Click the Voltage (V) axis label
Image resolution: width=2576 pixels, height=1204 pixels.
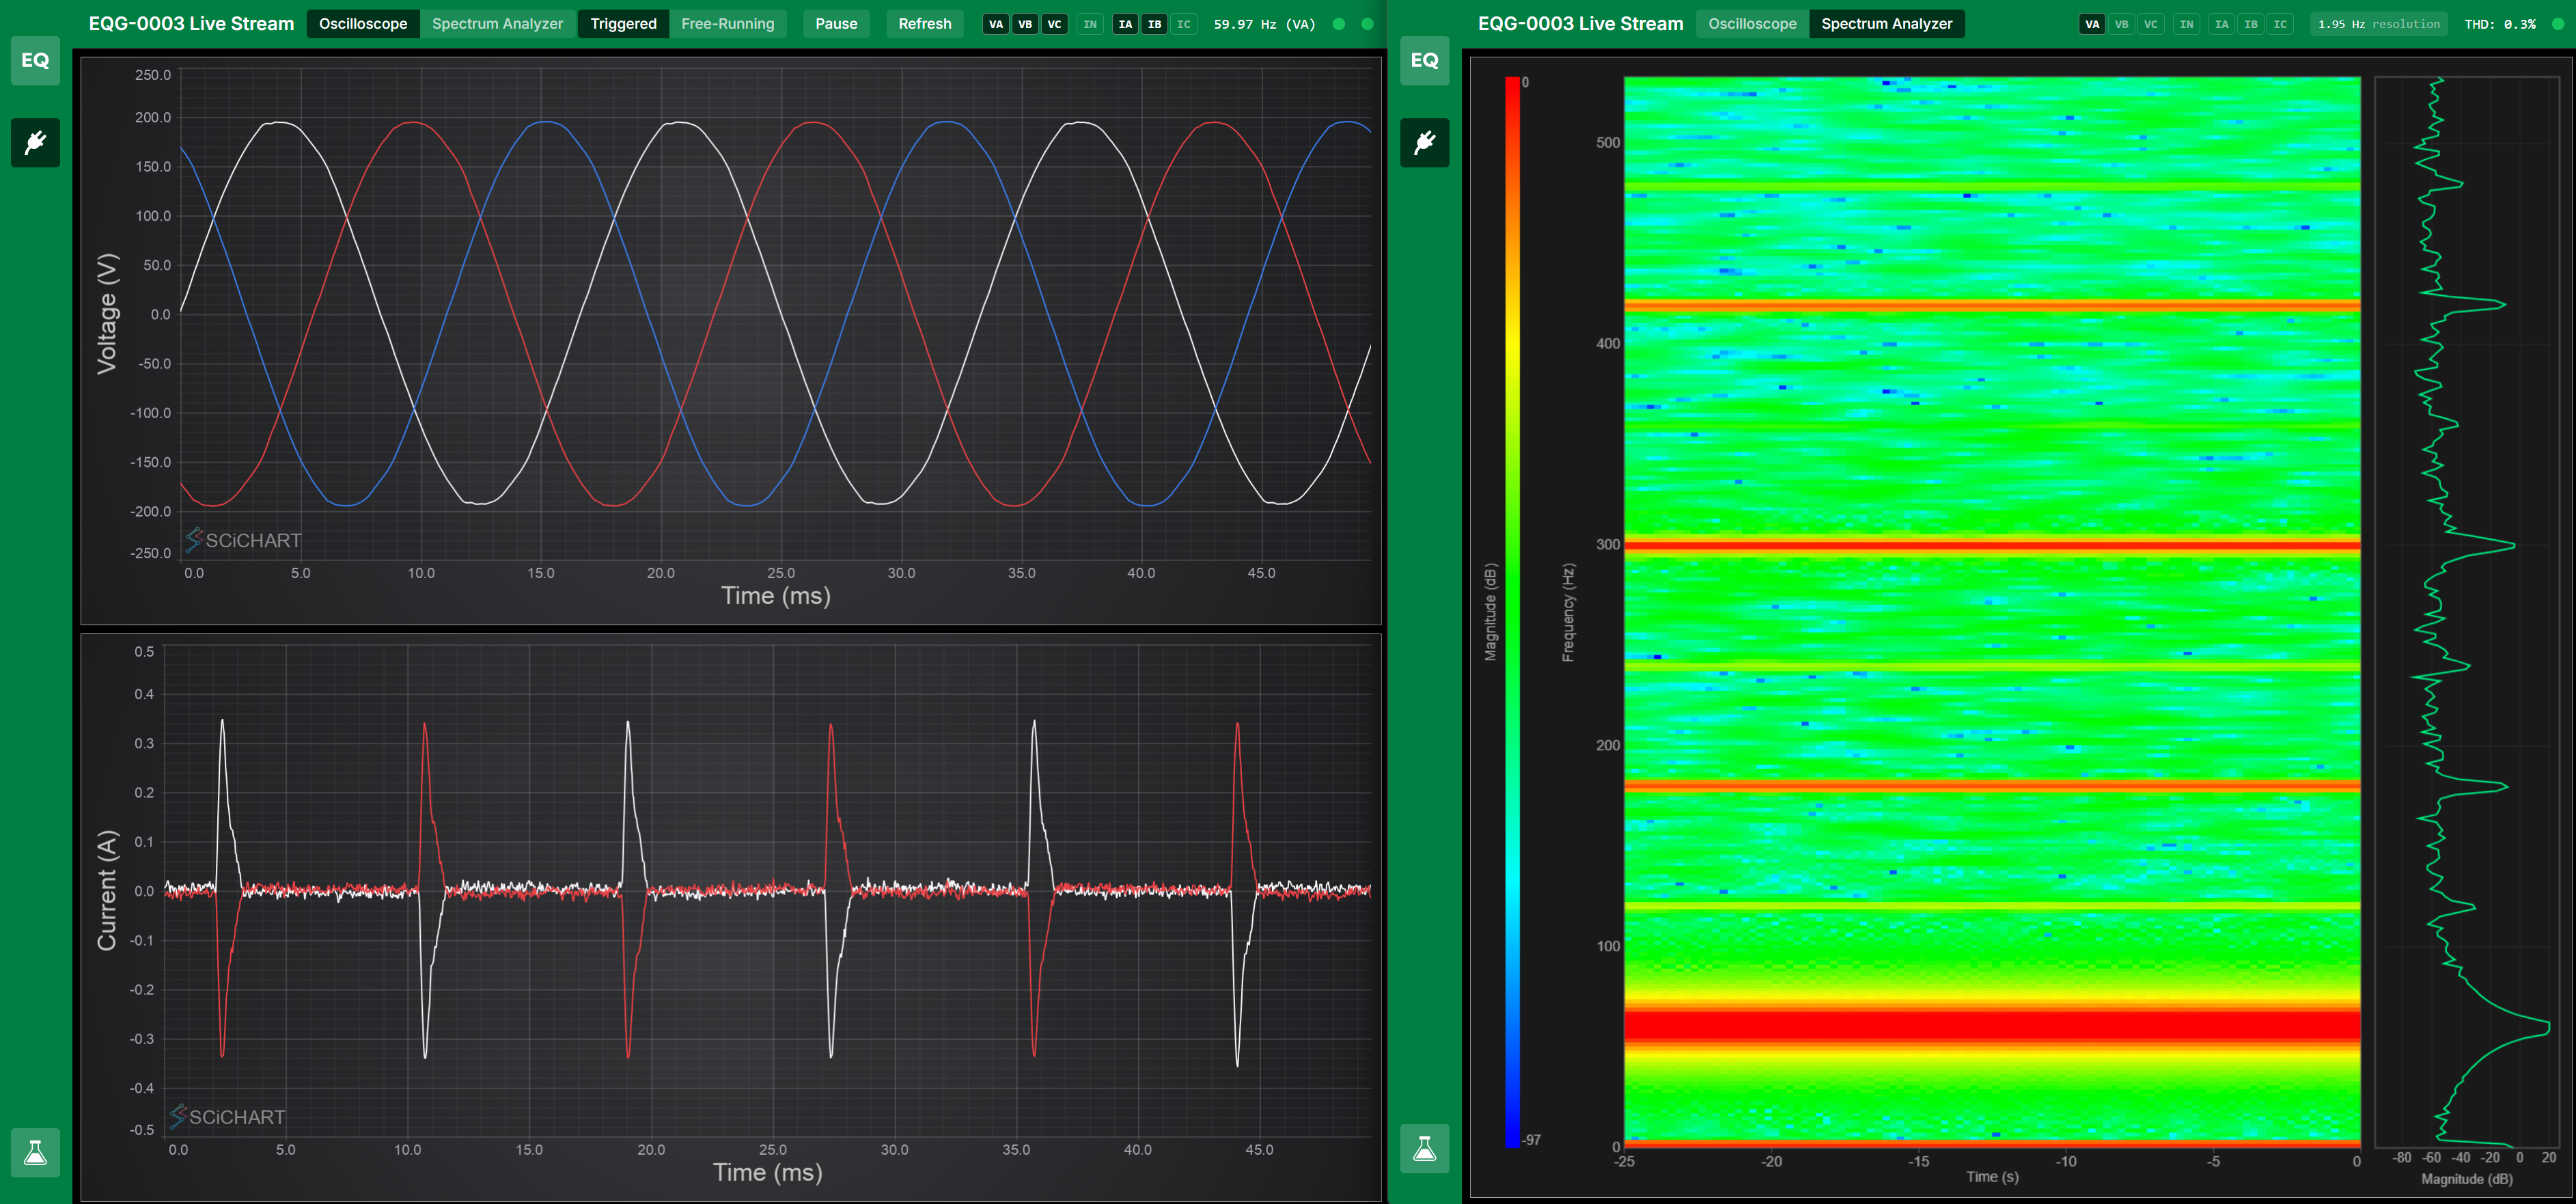tap(107, 313)
